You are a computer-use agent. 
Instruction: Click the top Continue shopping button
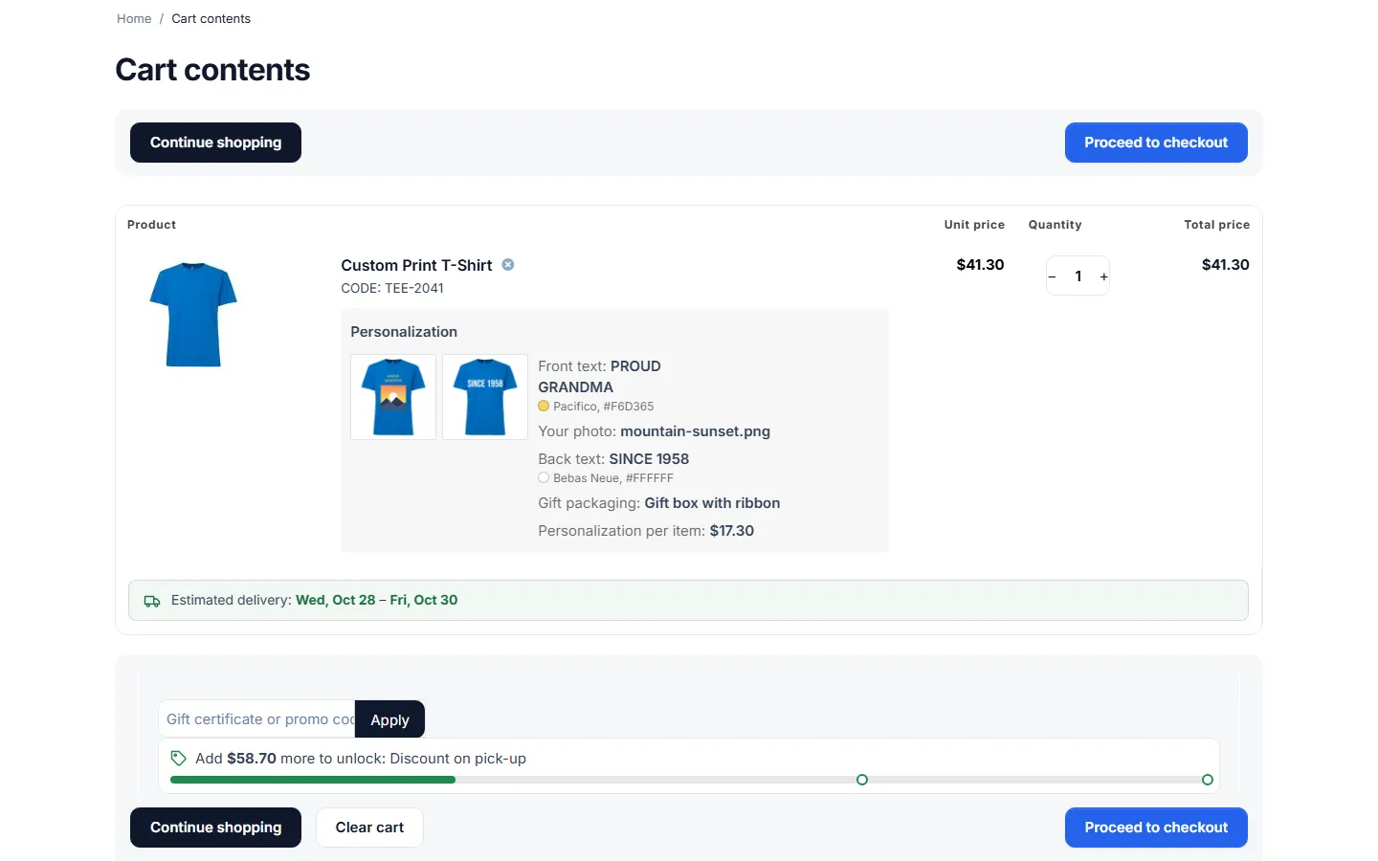coord(215,143)
